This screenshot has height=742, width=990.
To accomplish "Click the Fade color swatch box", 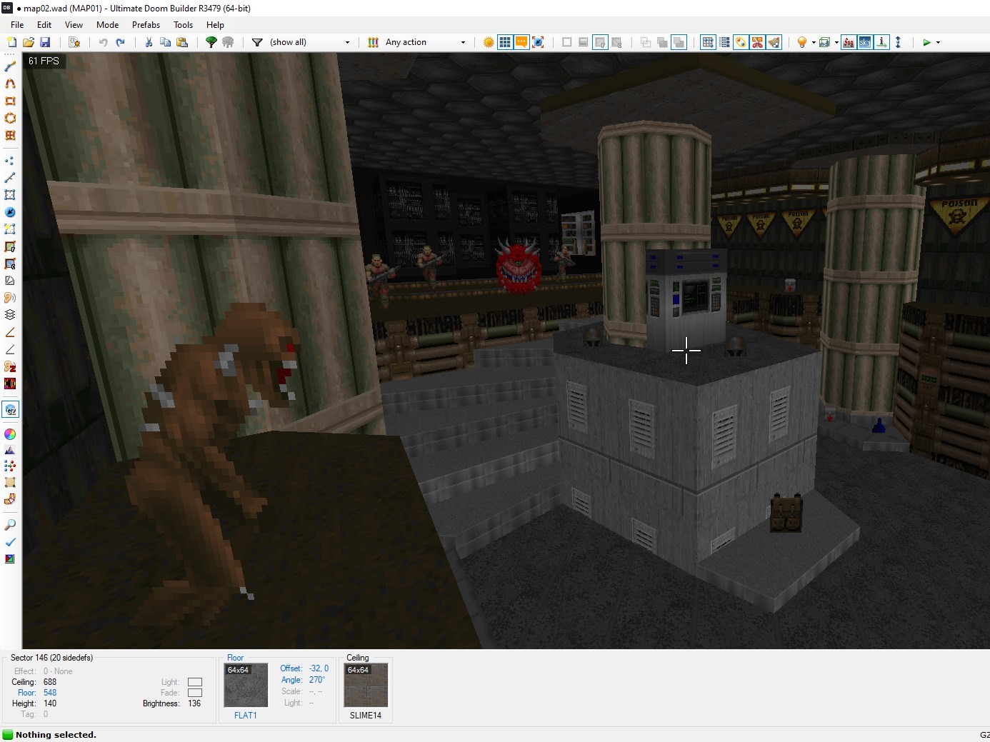I will click(195, 693).
